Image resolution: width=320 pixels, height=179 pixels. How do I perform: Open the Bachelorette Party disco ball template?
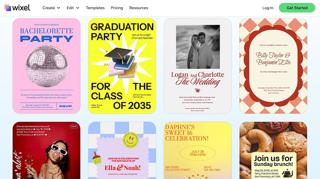click(x=46, y=66)
